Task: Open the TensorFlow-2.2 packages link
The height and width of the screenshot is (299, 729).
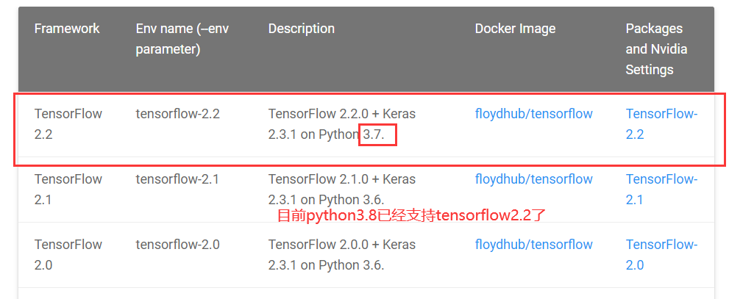Action: pos(661,123)
